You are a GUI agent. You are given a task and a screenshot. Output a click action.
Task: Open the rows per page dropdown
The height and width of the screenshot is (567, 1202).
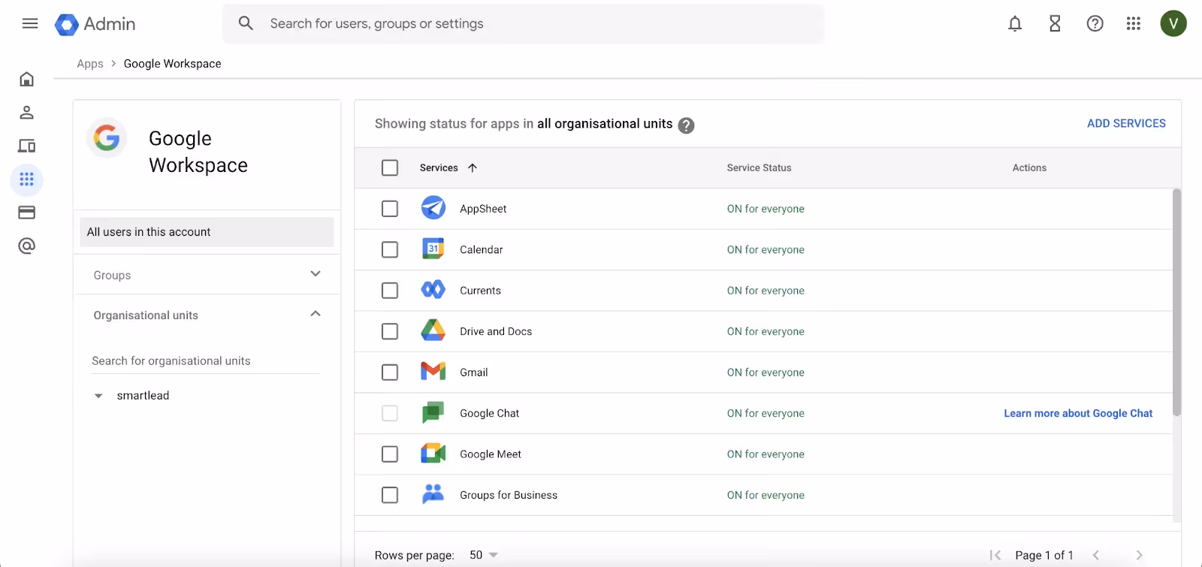tap(484, 555)
